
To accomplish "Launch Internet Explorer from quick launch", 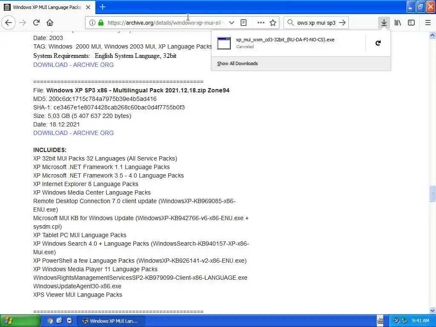I will (x=60, y=321).
